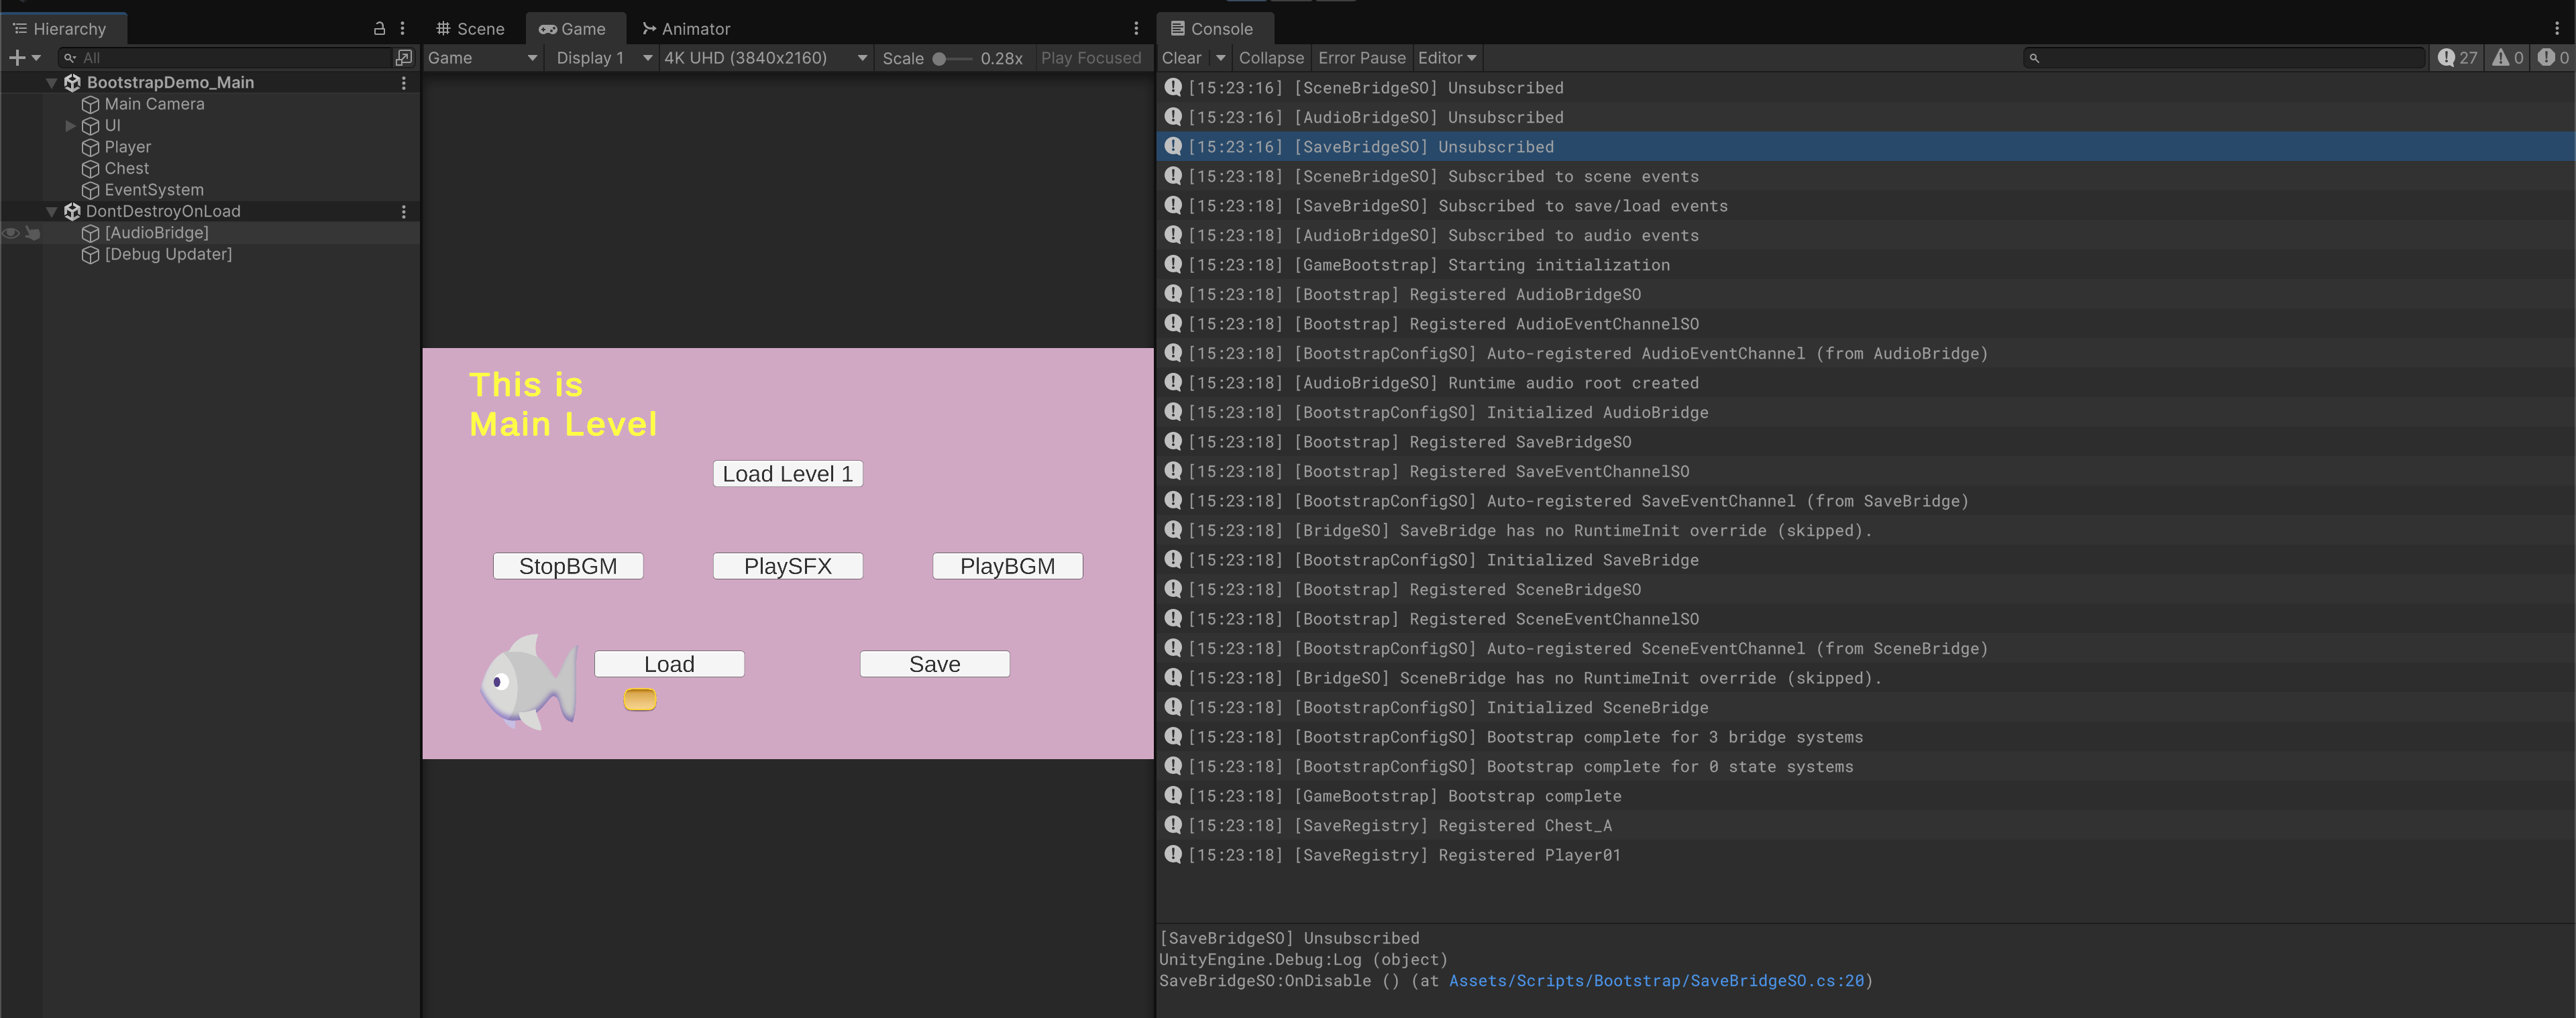The height and width of the screenshot is (1018, 2576).
Task: Click the Console panel three-dot menu
Action: click(x=2556, y=29)
